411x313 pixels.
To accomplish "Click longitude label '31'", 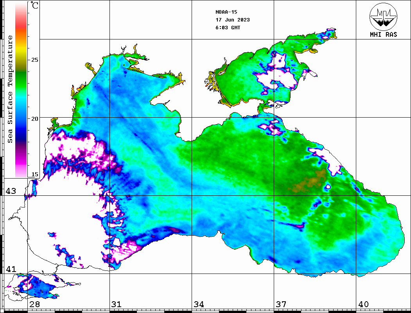I will pyautogui.click(x=117, y=304).
